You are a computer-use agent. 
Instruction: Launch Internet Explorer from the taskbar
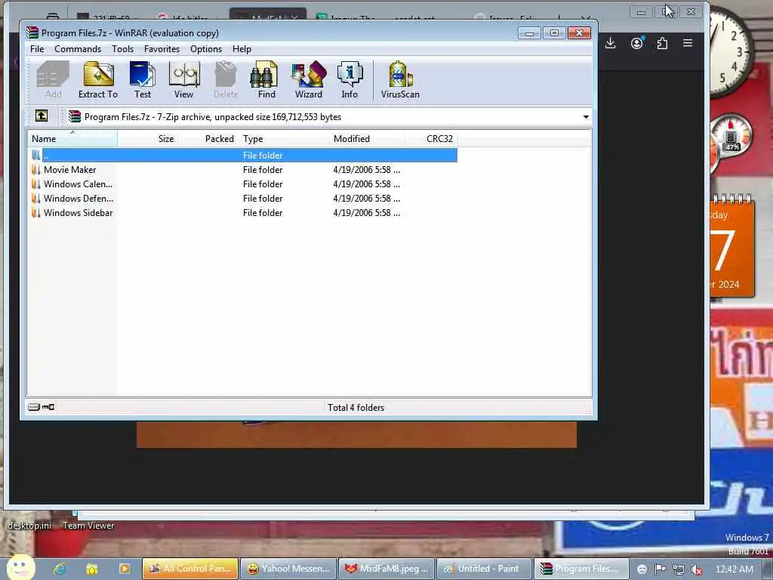60,569
